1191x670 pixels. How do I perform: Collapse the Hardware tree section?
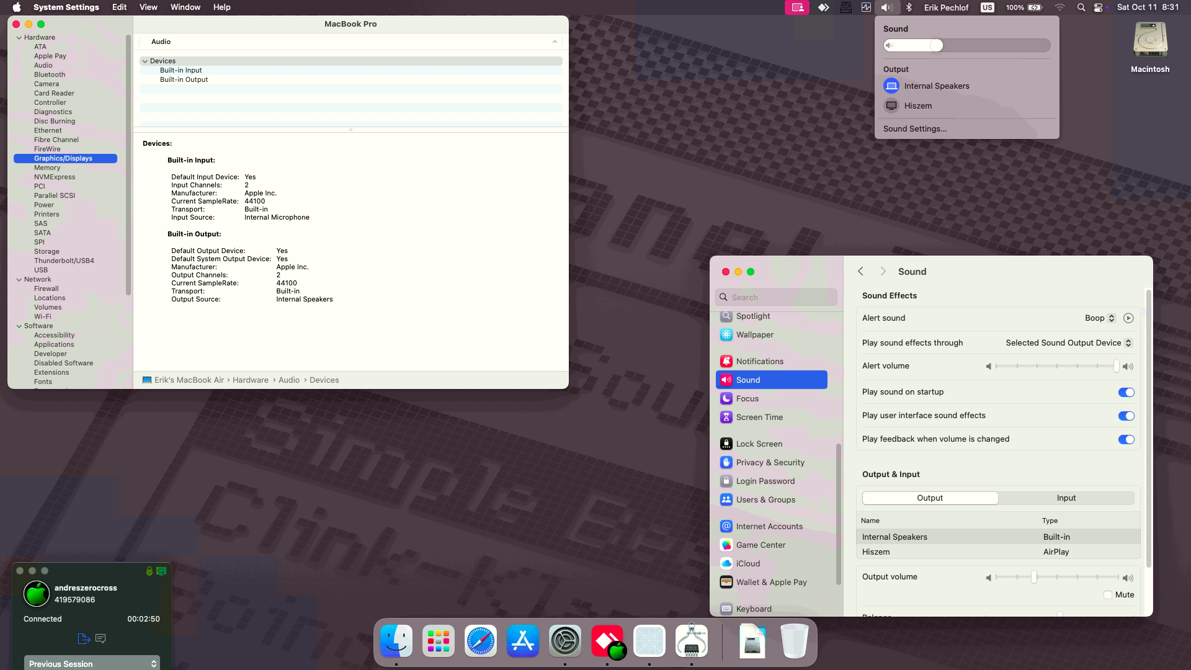19,38
